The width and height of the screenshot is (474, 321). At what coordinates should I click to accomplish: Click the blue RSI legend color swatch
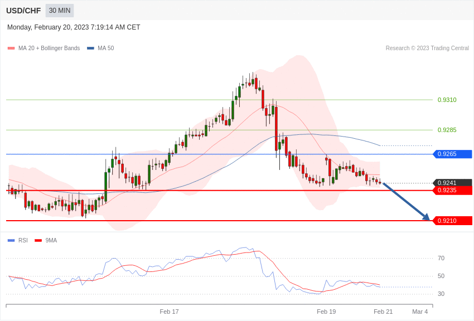[11, 240]
